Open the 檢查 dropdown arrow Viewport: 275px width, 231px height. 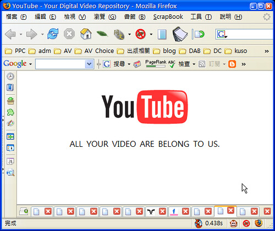194,64
